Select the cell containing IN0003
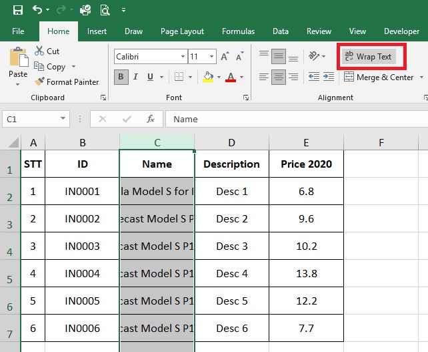The width and height of the screenshot is (428, 352). 82,246
